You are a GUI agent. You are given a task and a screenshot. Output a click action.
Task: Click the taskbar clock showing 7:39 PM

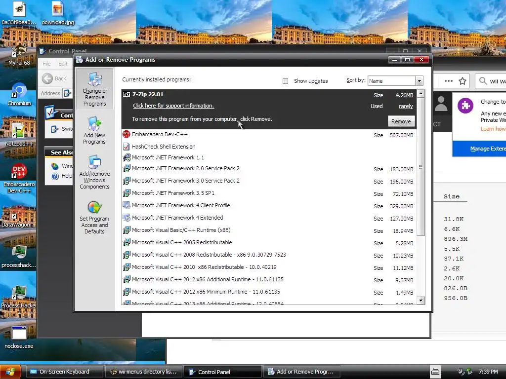pos(488,372)
